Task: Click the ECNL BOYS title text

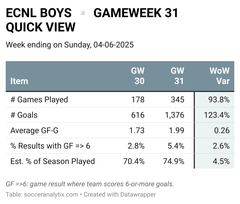Action: (39, 13)
